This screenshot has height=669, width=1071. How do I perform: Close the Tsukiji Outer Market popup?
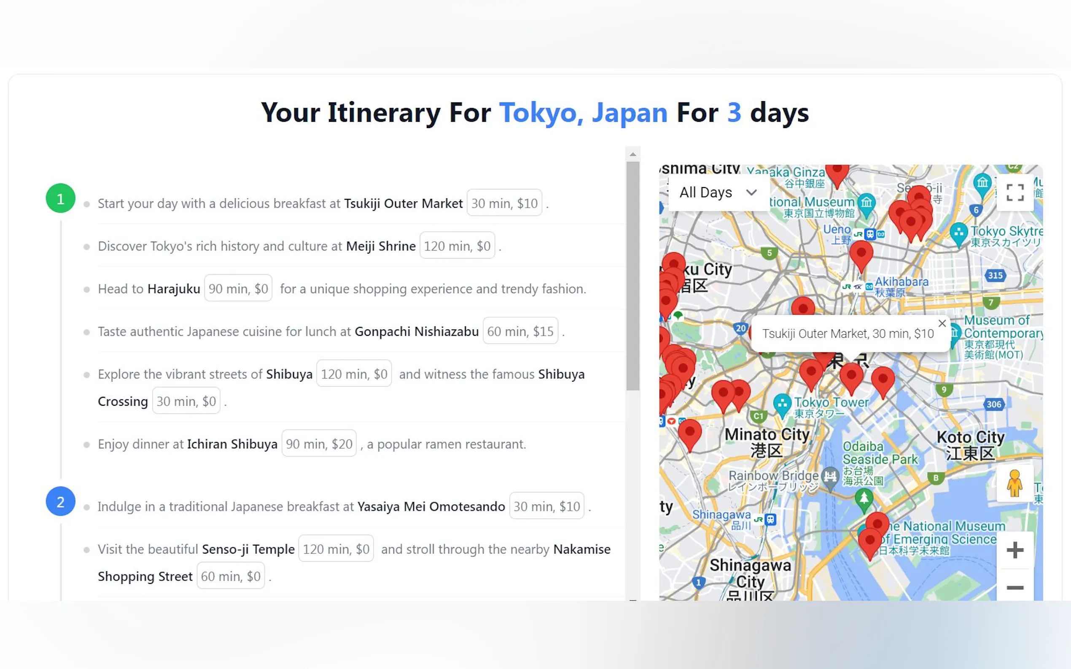tap(942, 324)
